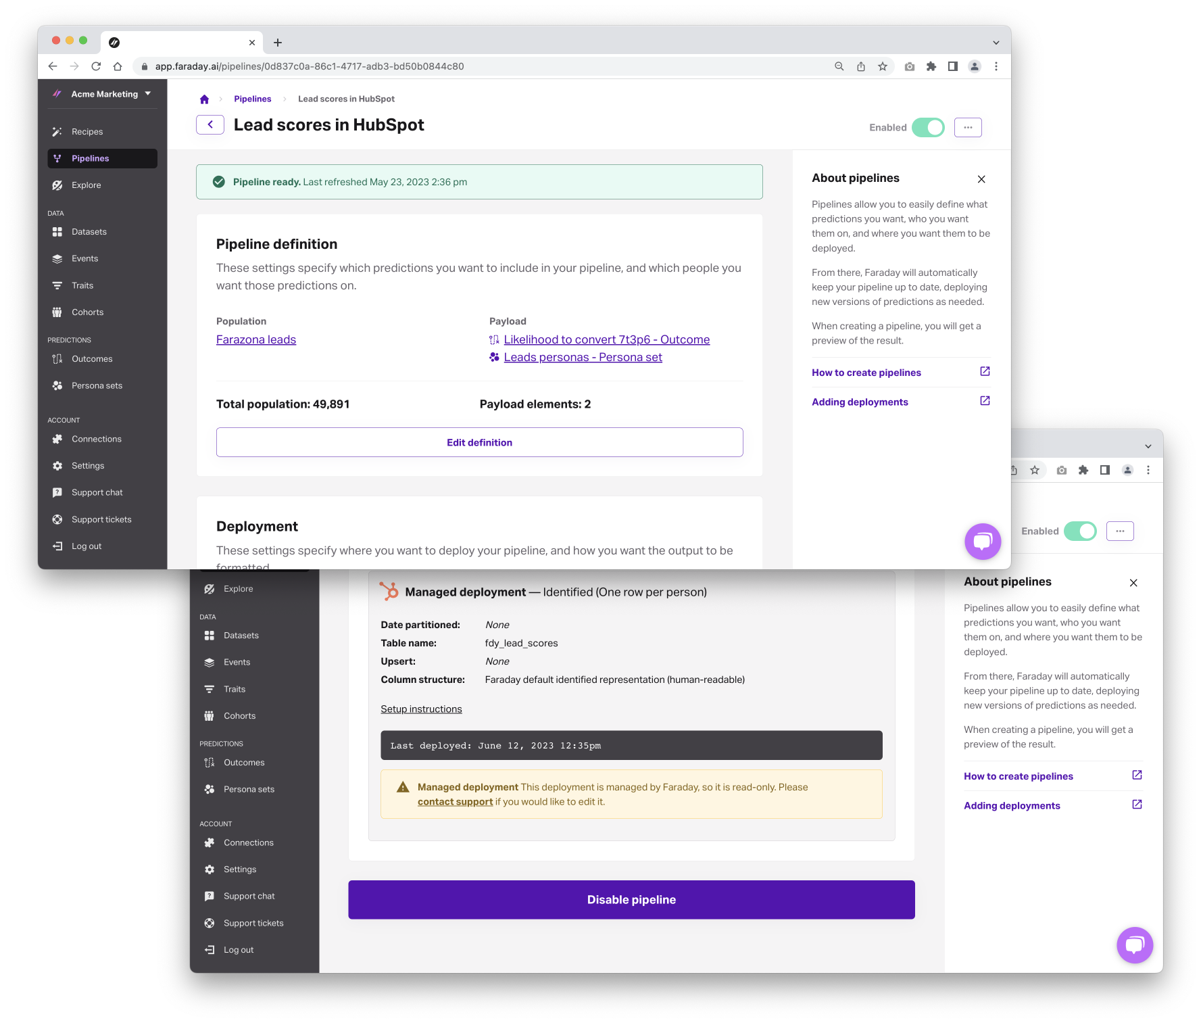Toggle the Enabled switch in top window

pyautogui.click(x=928, y=128)
